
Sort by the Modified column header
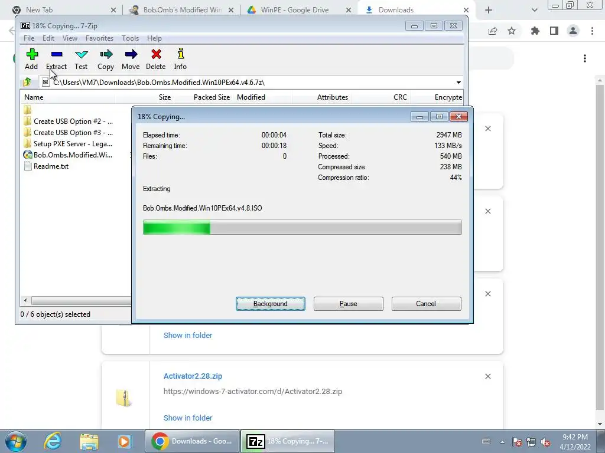(x=263, y=97)
